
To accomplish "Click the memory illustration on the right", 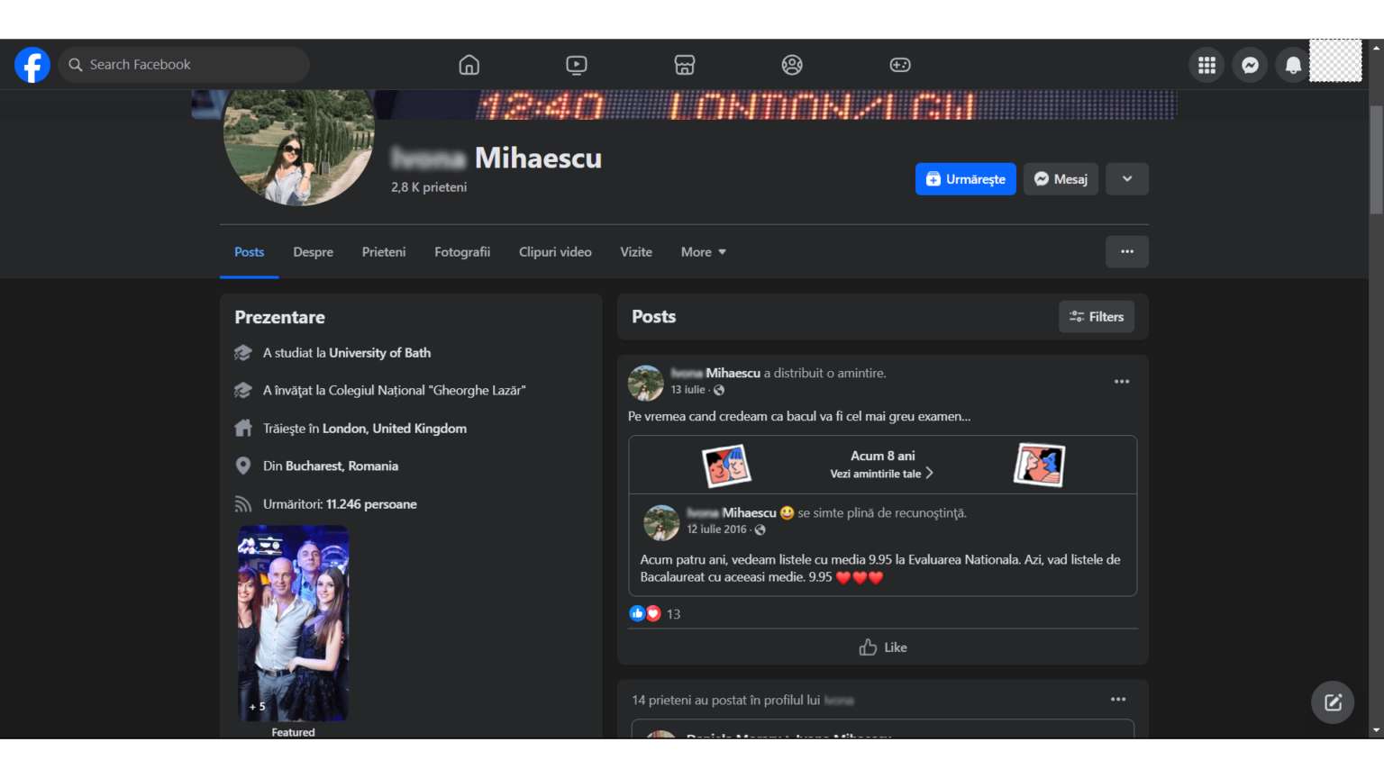I will click(1039, 465).
